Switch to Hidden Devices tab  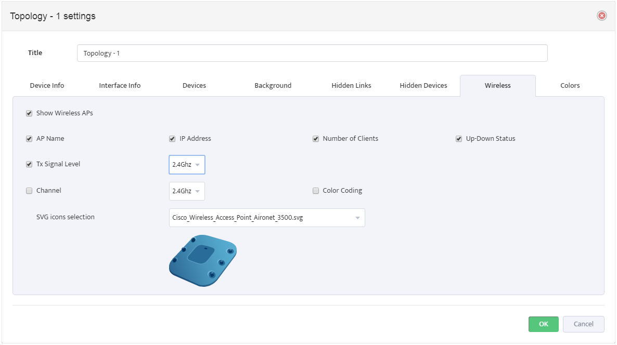coord(423,85)
